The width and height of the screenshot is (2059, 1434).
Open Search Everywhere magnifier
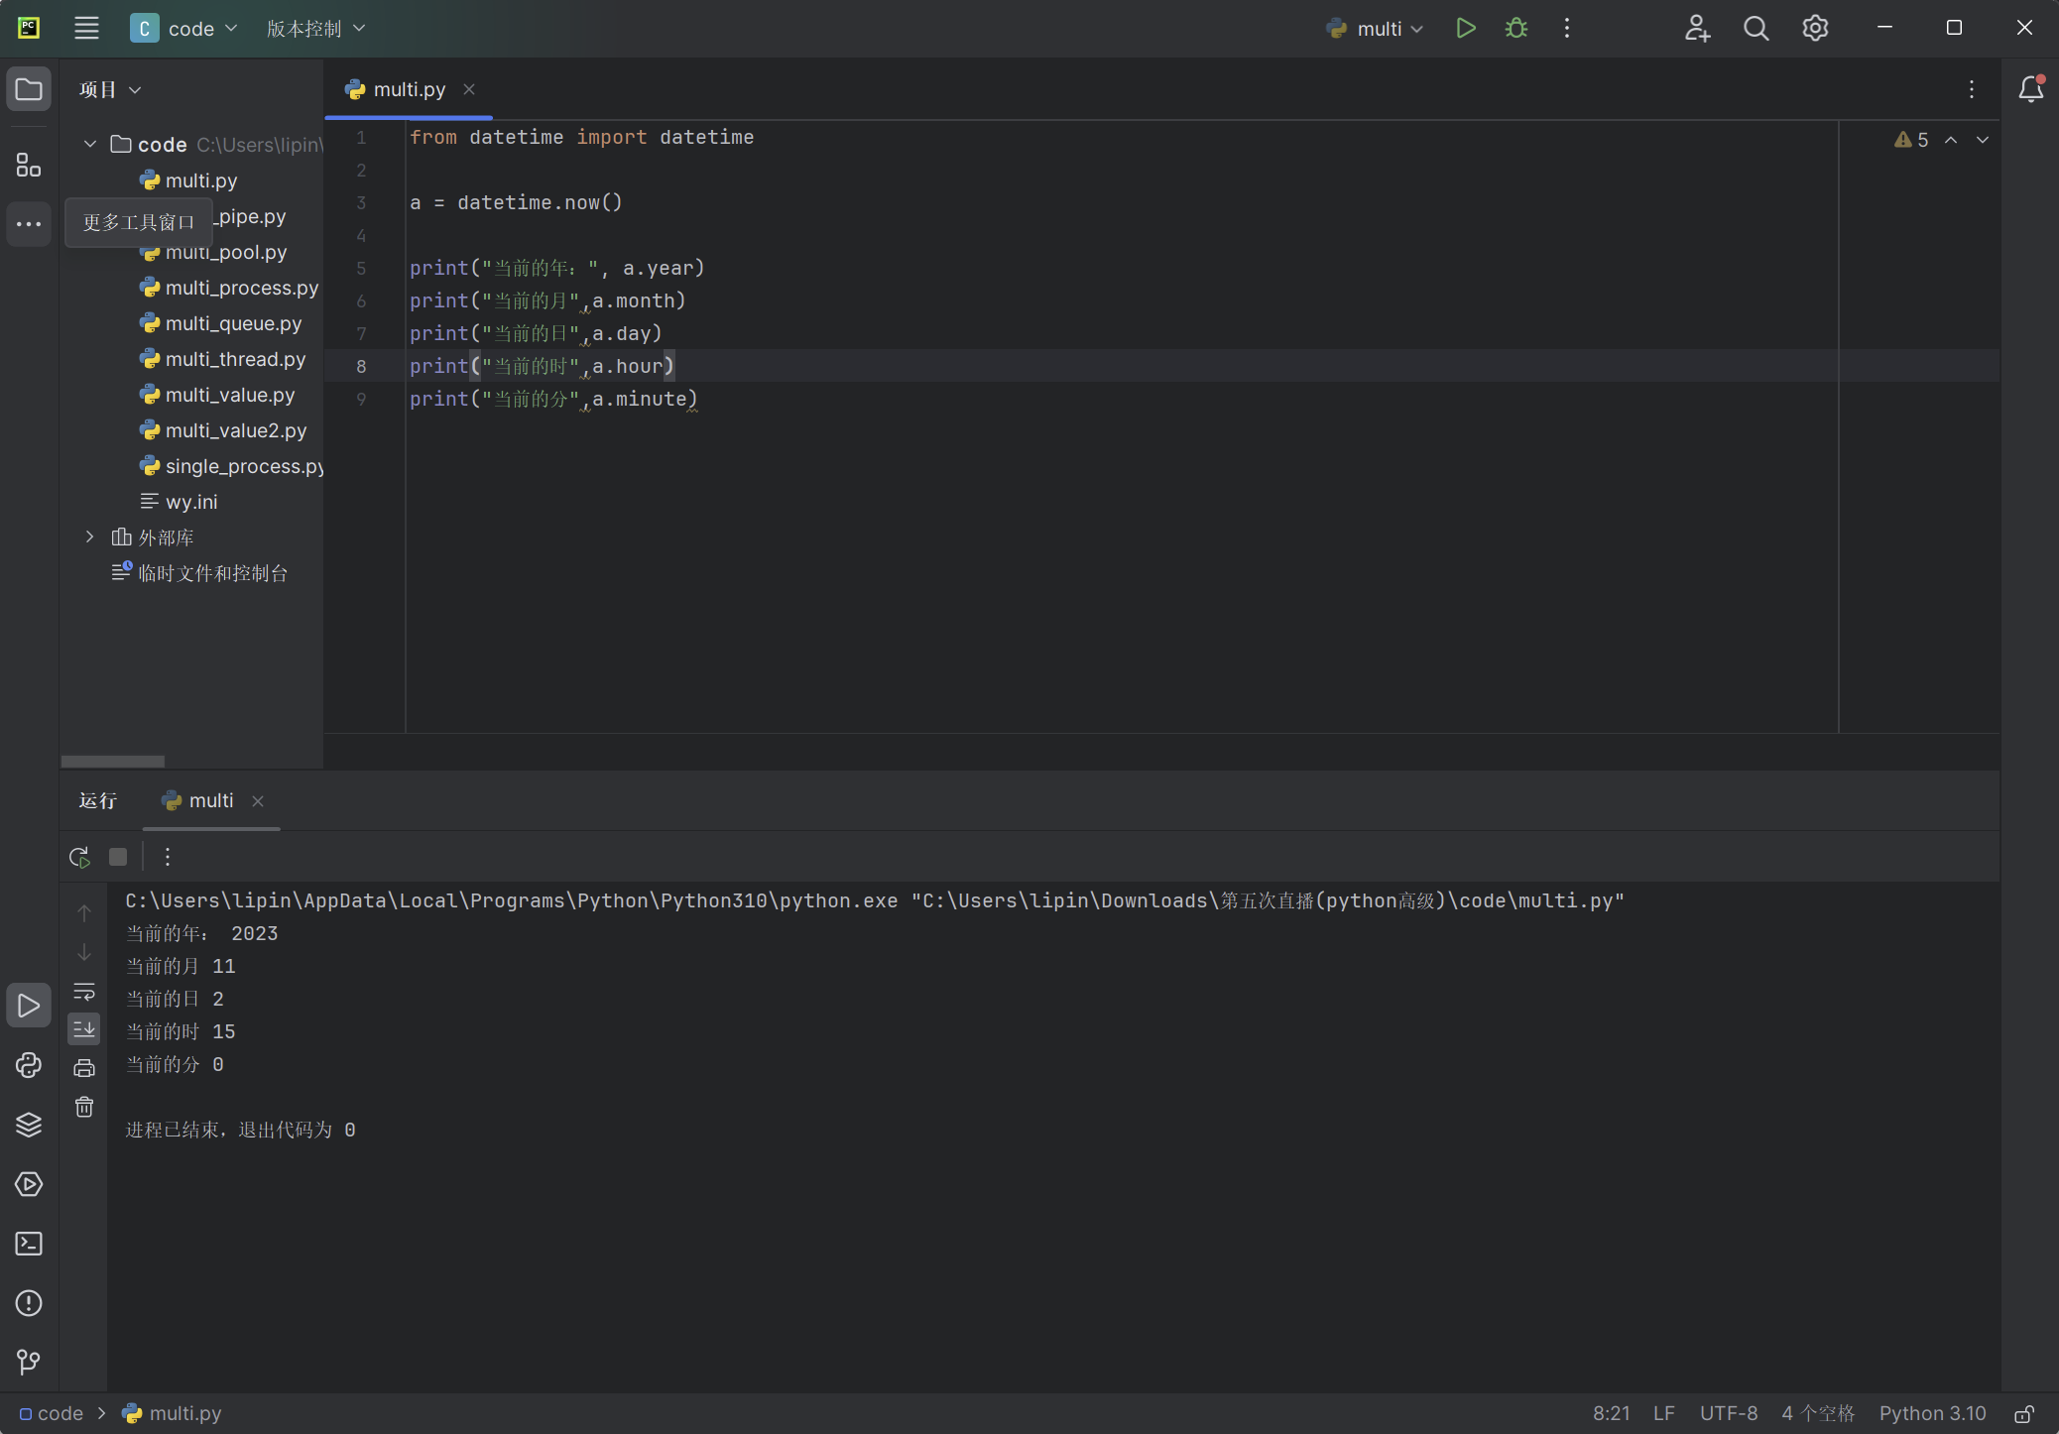click(1756, 28)
